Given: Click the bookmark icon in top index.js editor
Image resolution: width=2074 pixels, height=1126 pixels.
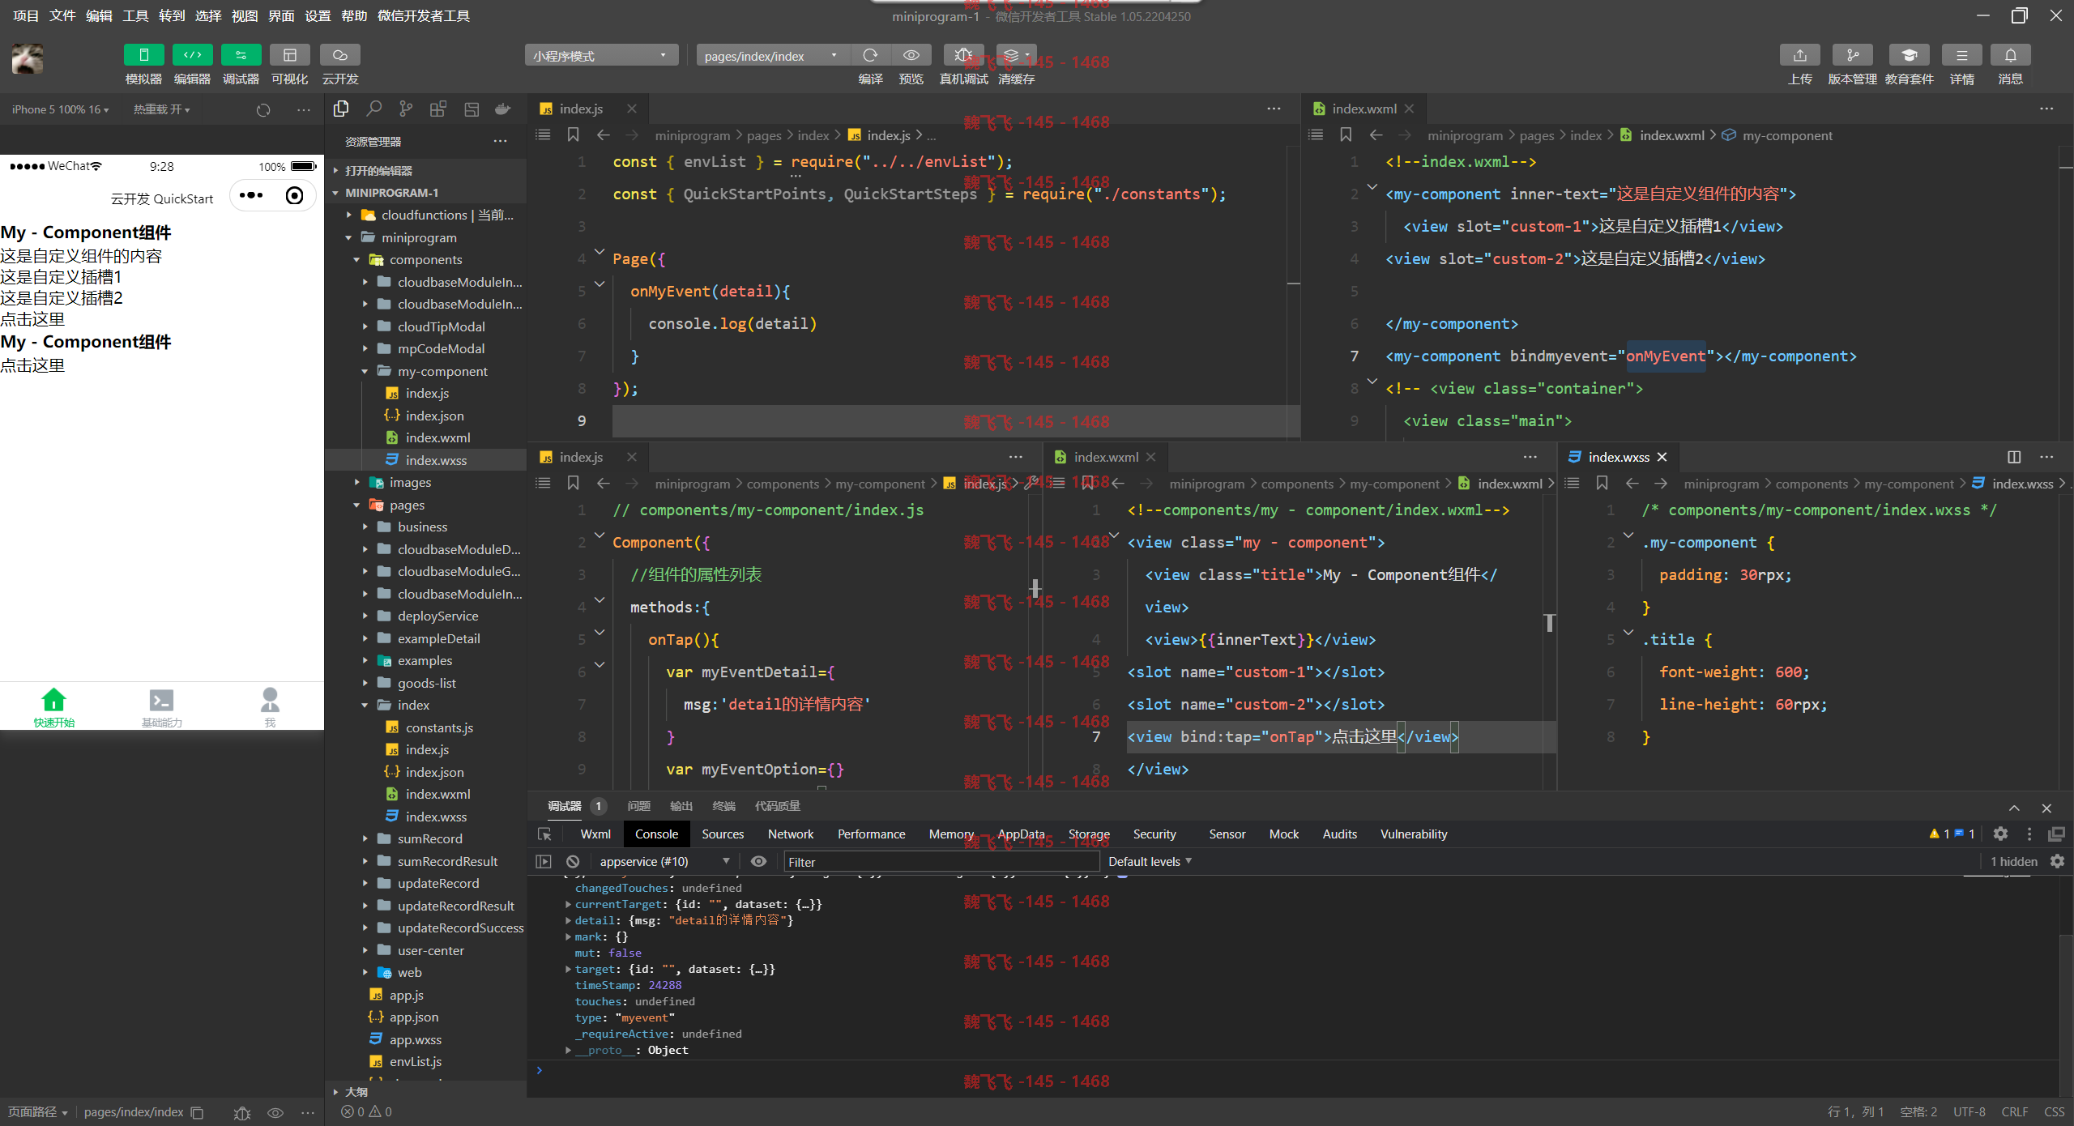Looking at the screenshot, I should 573,135.
